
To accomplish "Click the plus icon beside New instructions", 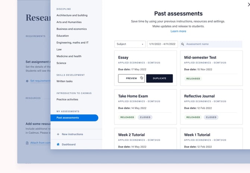I will (x=58, y=134).
